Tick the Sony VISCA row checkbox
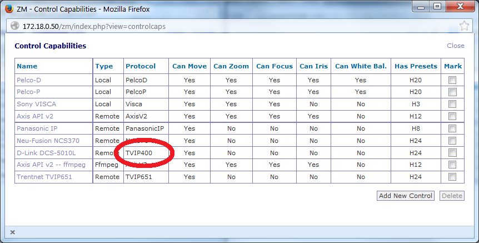 [452, 104]
